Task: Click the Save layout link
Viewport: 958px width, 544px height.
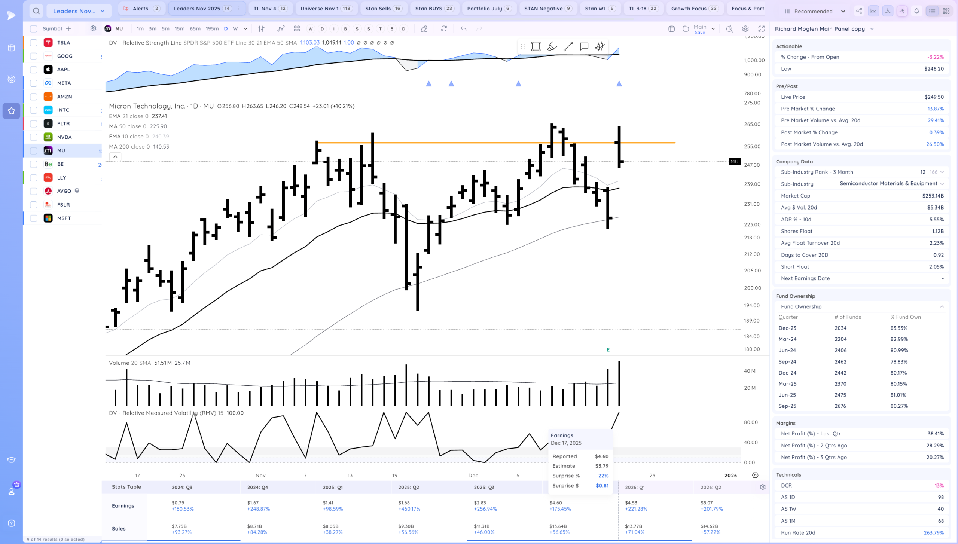Action: pyautogui.click(x=699, y=33)
